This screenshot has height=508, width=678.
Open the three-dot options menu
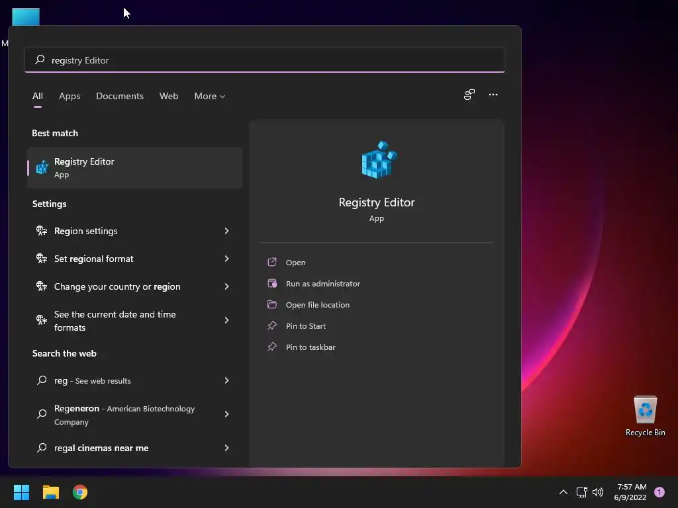[493, 95]
